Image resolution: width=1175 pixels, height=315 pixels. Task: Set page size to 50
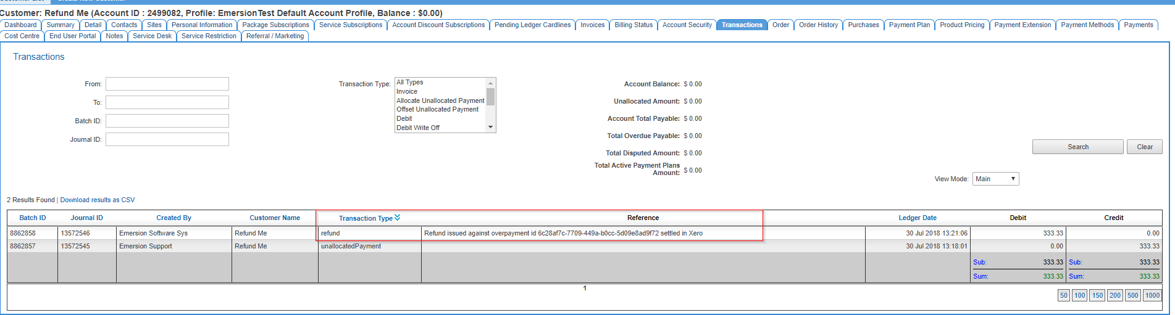pos(1063,295)
